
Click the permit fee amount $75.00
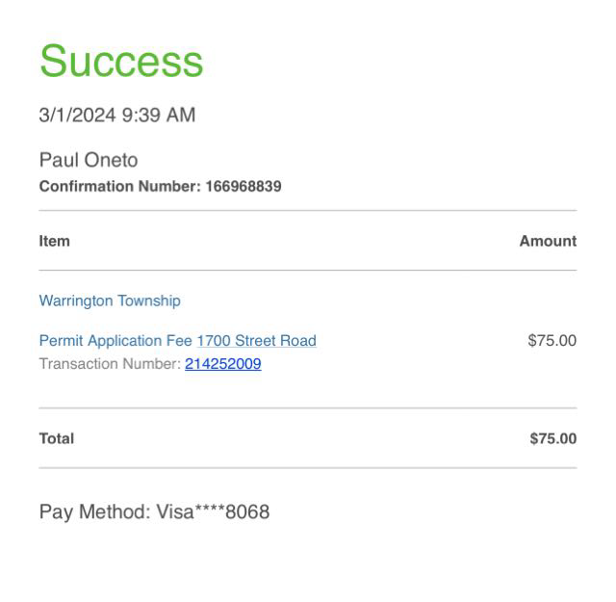pyautogui.click(x=552, y=341)
